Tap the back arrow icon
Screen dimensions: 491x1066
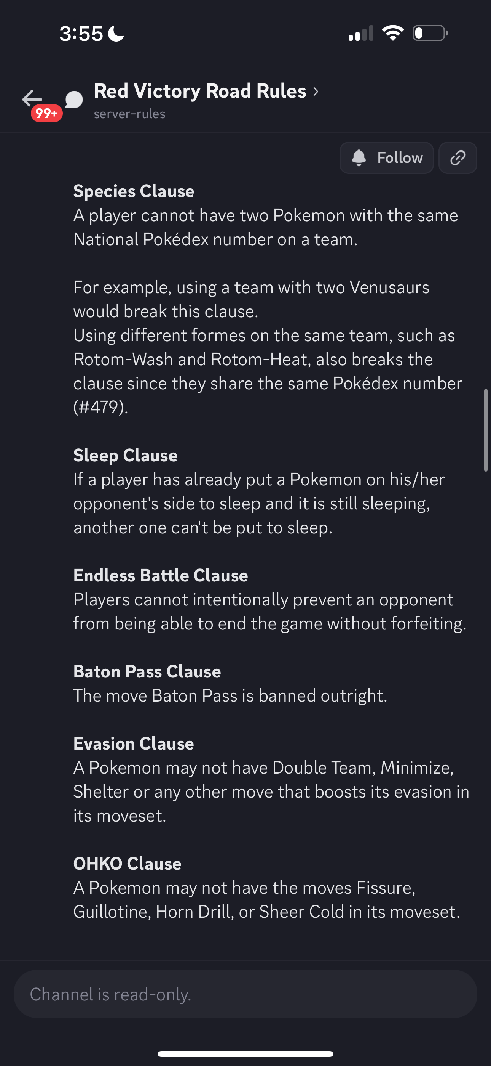[x=32, y=98]
